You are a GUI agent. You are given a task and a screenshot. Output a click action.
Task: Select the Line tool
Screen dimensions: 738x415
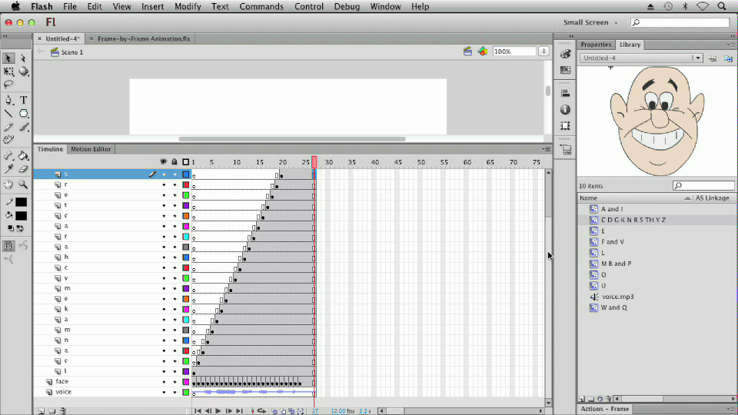8,114
